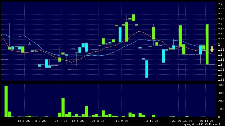Select the 100 volume axis label

tap(220, 109)
